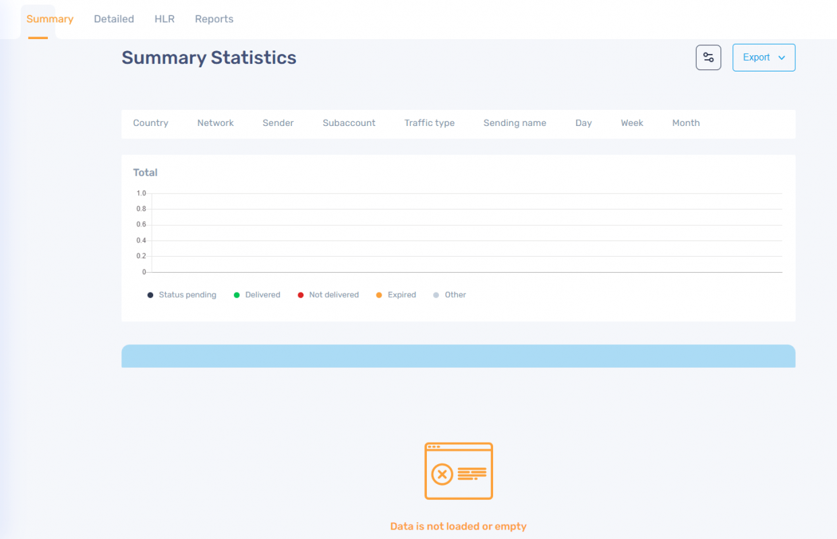Screen dimensions: 837x539
Task: Select the Sender grouping option
Action: pos(278,123)
